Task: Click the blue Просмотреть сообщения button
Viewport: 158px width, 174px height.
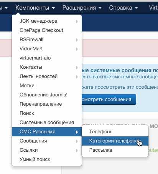Action: coord(109,99)
